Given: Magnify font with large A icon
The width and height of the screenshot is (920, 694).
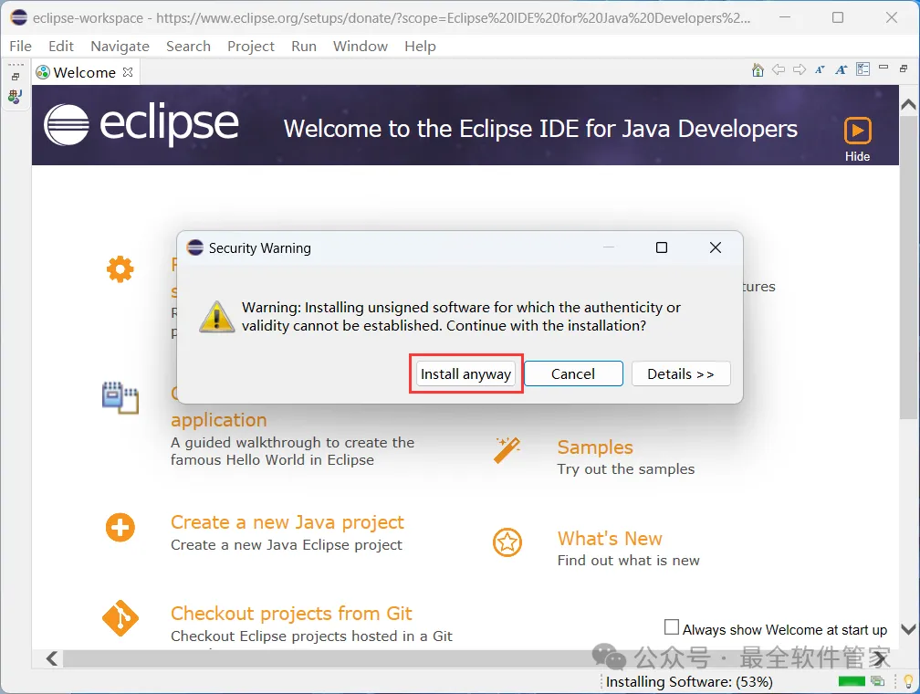Looking at the screenshot, I should [x=842, y=70].
